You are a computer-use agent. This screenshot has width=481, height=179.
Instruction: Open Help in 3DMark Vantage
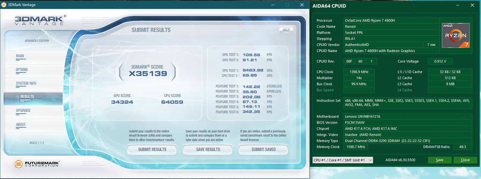[286, 30]
